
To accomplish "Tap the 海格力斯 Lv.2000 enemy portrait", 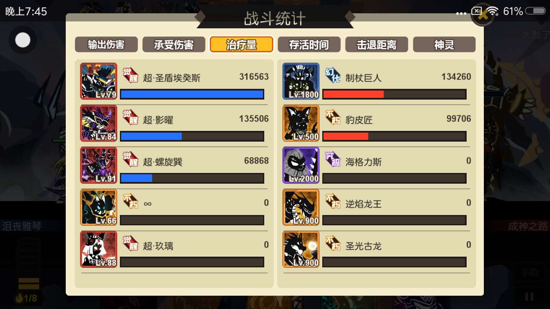I will pyautogui.click(x=301, y=165).
